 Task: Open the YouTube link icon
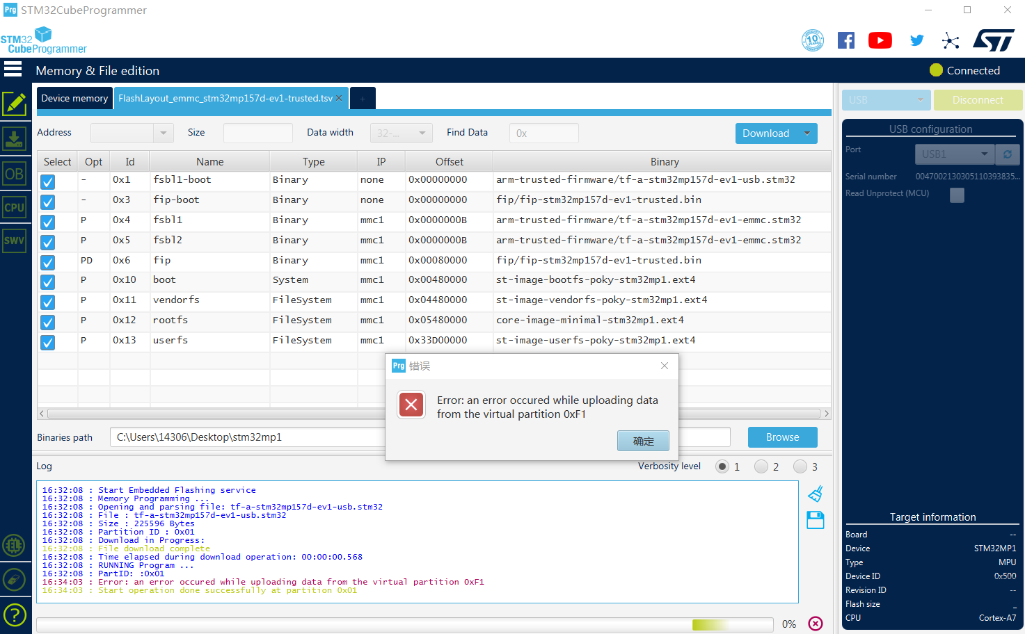coord(880,41)
